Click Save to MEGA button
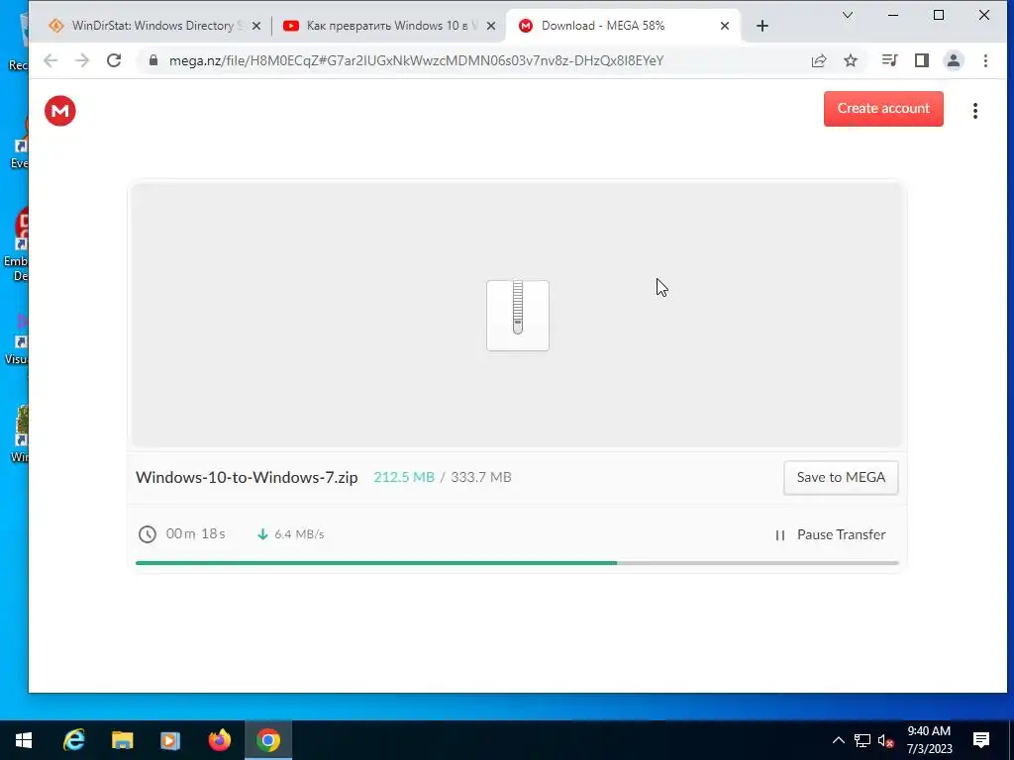This screenshot has width=1014, height=760. pos(841,478)
